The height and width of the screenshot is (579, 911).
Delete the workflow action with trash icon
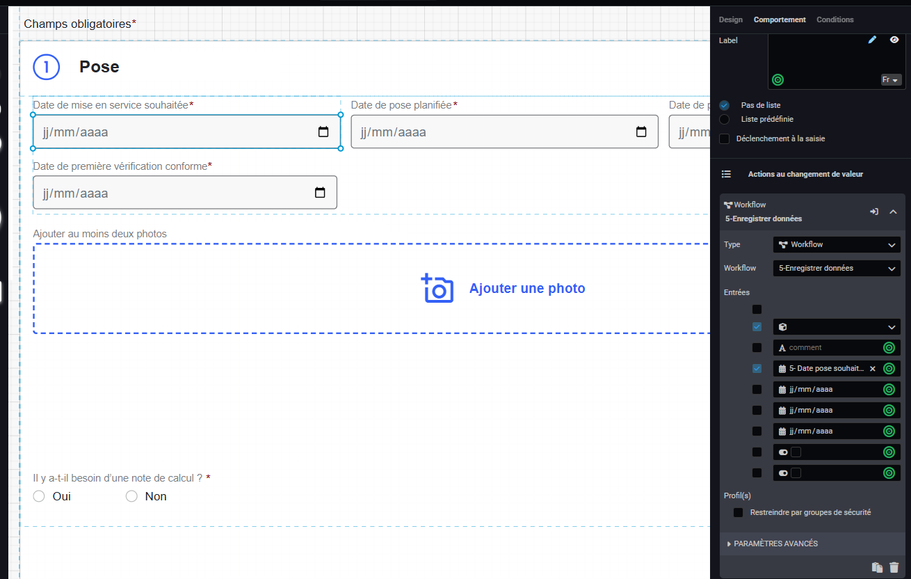pos(894,567)
